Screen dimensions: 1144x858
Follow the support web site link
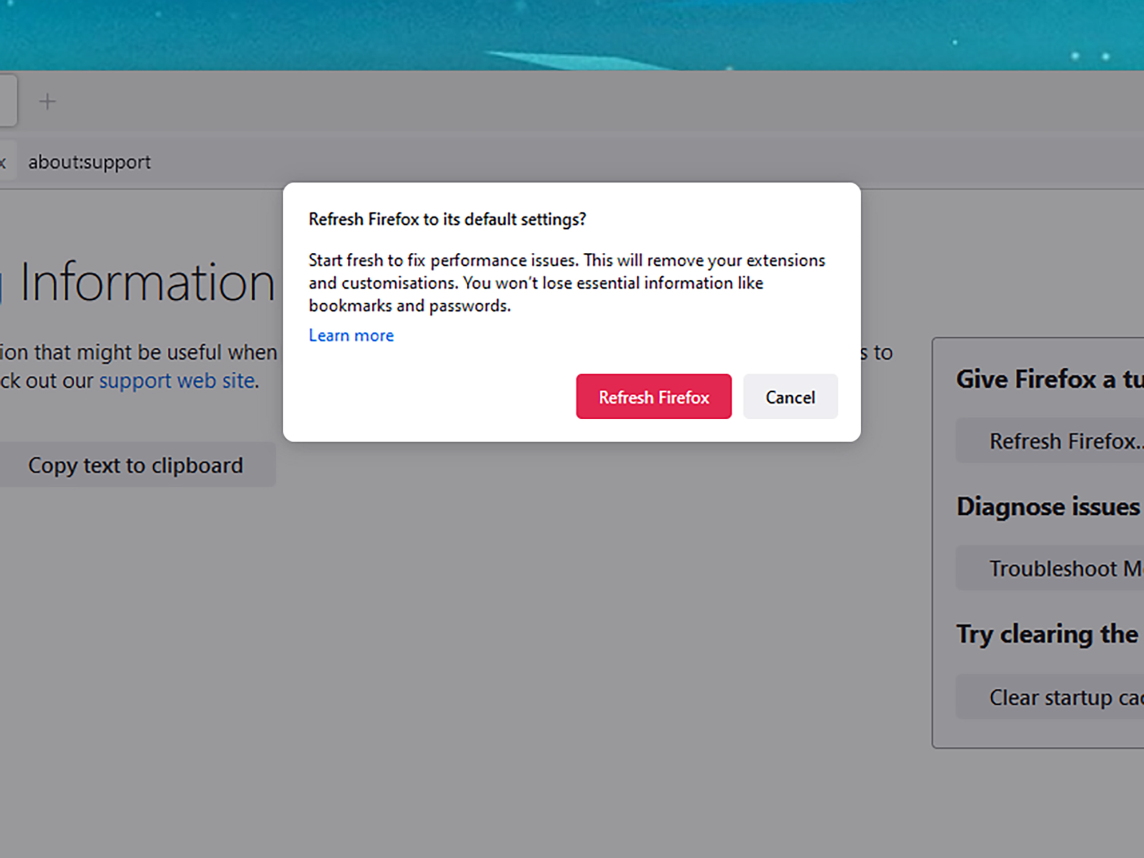[177, 381]
